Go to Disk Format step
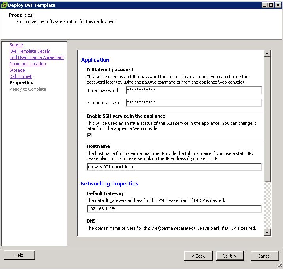Screen dimensions: 283x269 tap(21, 76)
